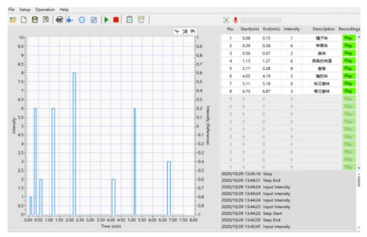367x237 pixels.
Task: Select log entry 13:45:16 Stop
Action: pos(247,174)
